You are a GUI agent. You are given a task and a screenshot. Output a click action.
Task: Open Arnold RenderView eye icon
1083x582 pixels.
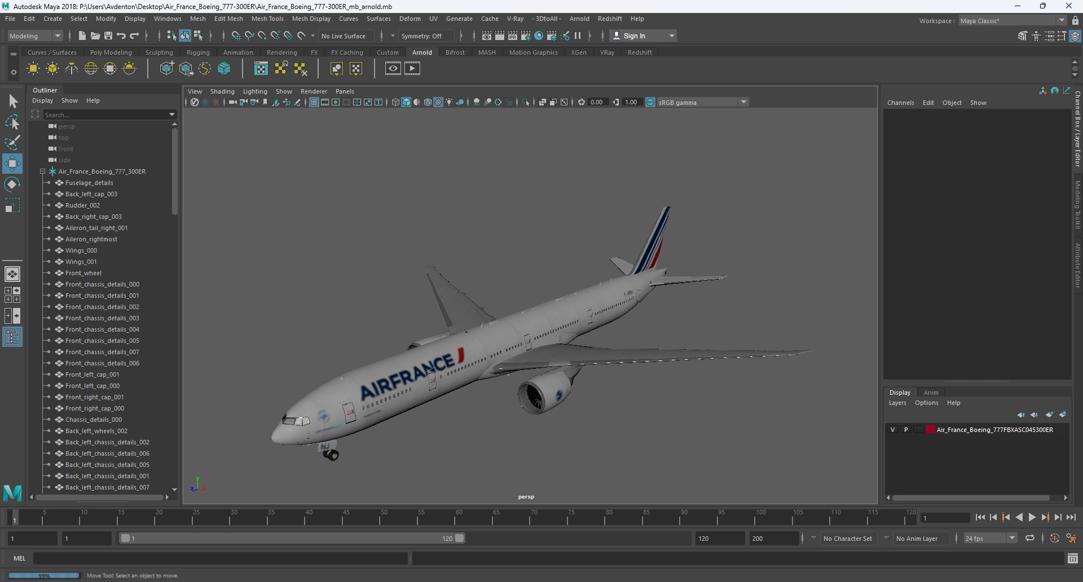pos(393,69)
